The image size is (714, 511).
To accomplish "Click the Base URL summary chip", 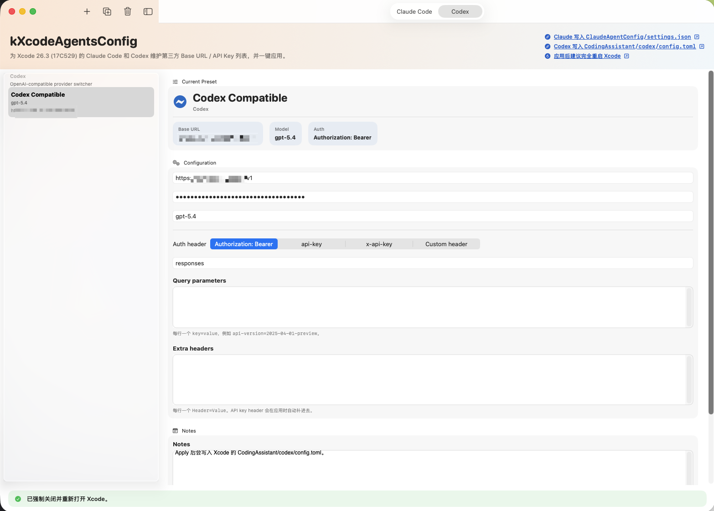I will pyautogui.click(x=218, y=134).
